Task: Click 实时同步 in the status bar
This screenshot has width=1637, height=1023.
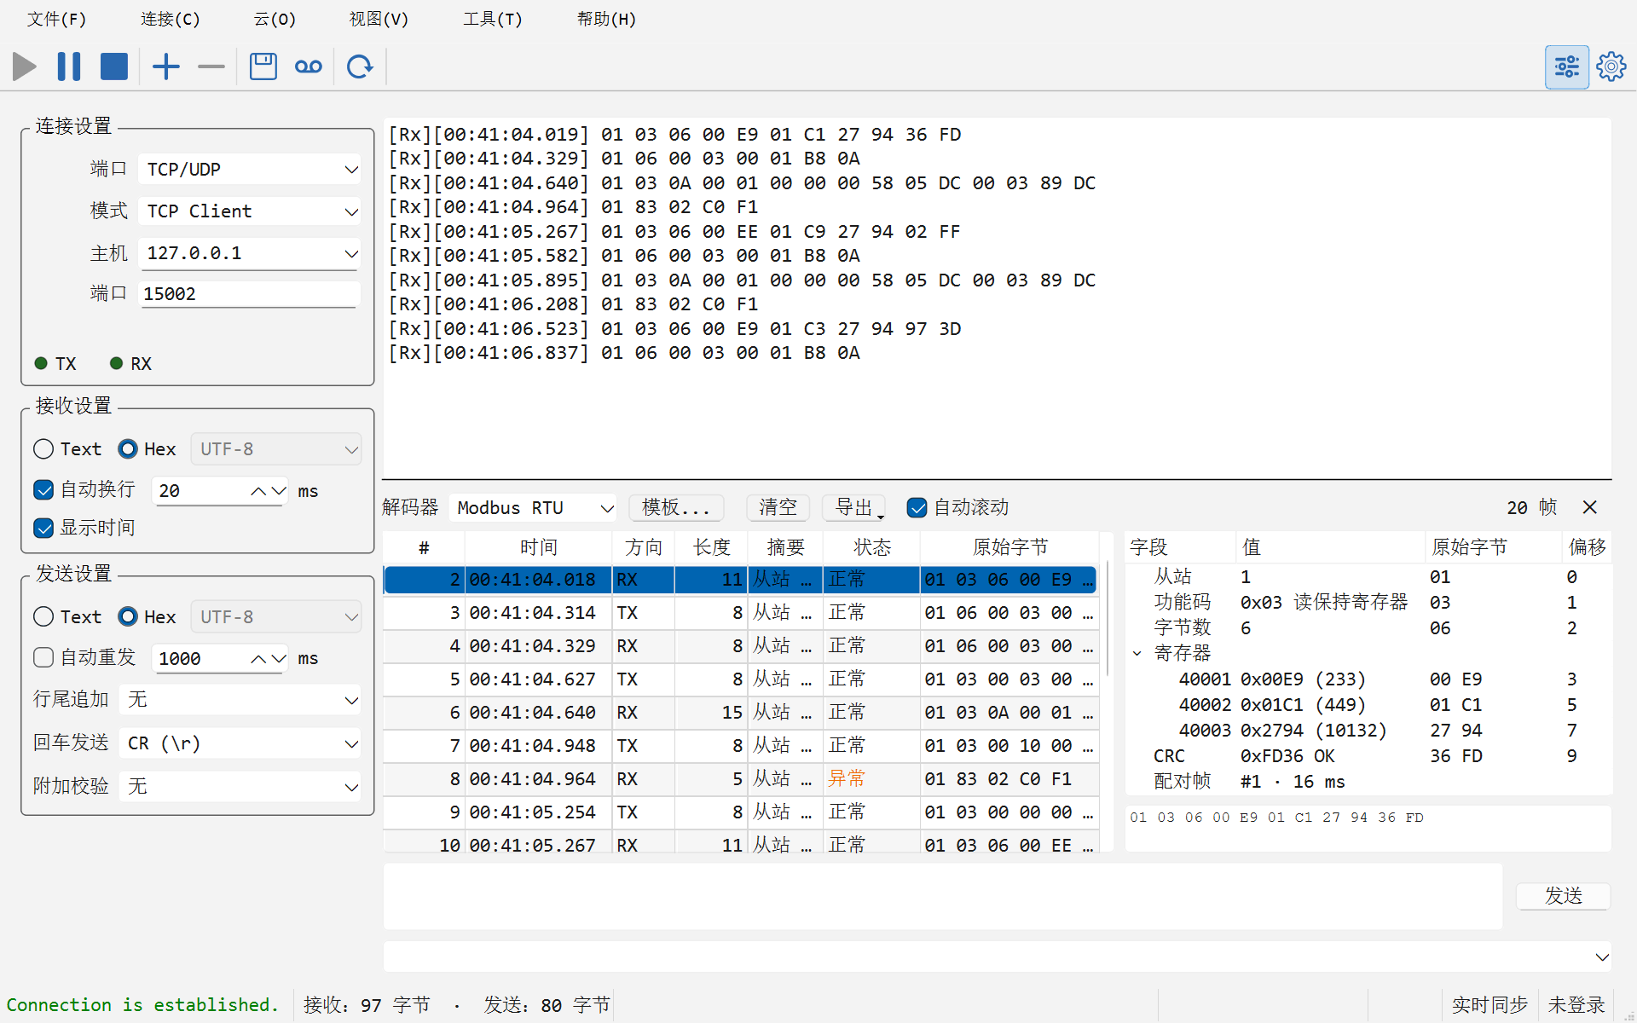Action: click(1489, 1005)
